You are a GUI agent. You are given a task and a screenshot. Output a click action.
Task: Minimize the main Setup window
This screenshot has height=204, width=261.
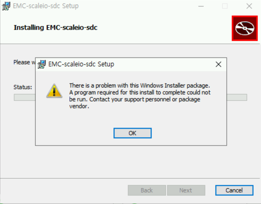(x=201, y=6)
